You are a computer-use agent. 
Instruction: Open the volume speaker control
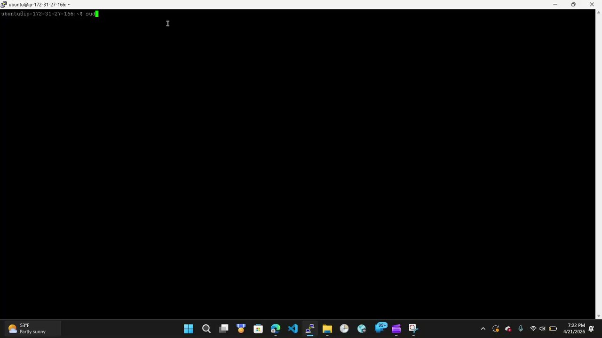pyautogui.click(x=542, y=329)
